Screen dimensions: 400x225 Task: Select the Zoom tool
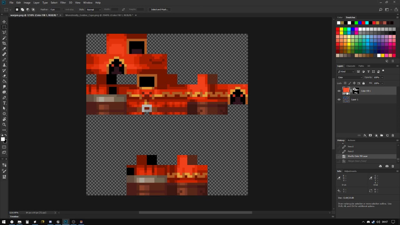tap(4, 124)
